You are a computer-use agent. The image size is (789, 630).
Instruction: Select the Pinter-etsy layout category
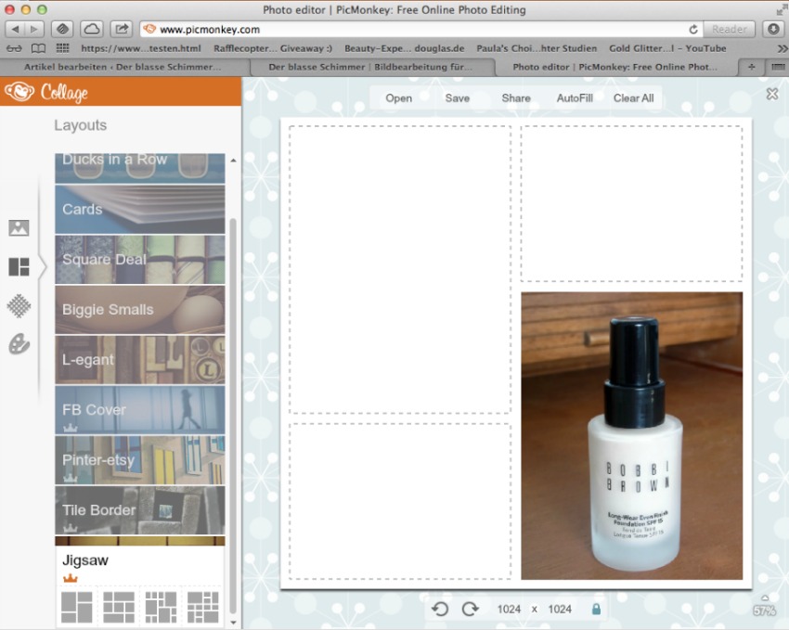(140, 460)
